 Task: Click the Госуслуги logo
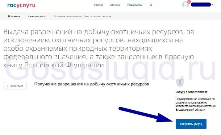pyautogui.click(x=21, y=5)
